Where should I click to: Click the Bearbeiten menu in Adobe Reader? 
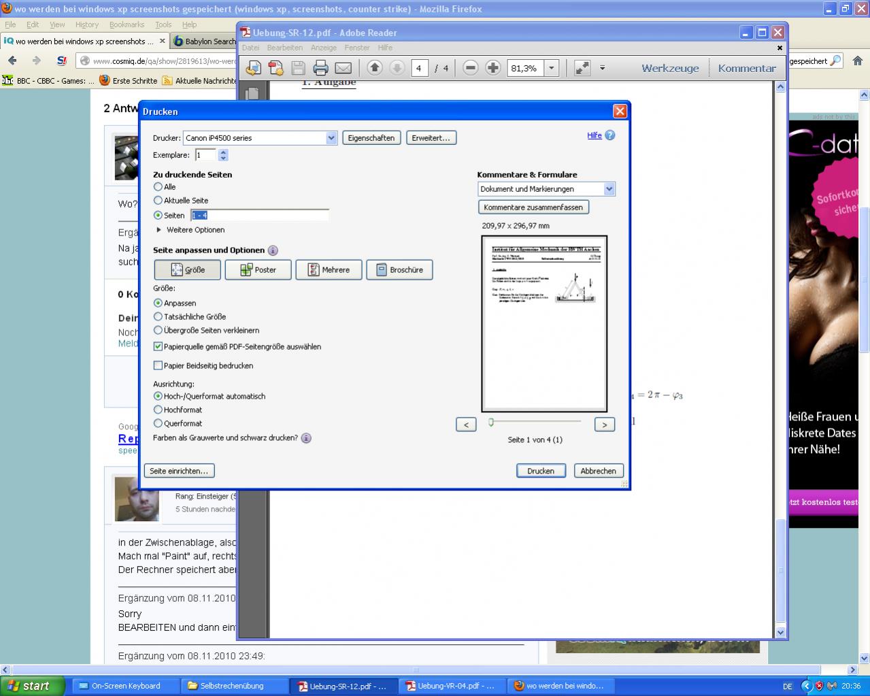coord(285,48)
